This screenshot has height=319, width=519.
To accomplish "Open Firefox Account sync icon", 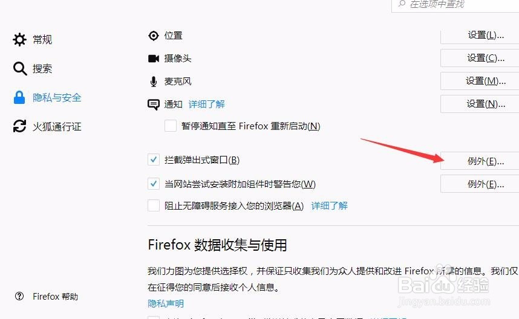I will [x=19, y=126].
